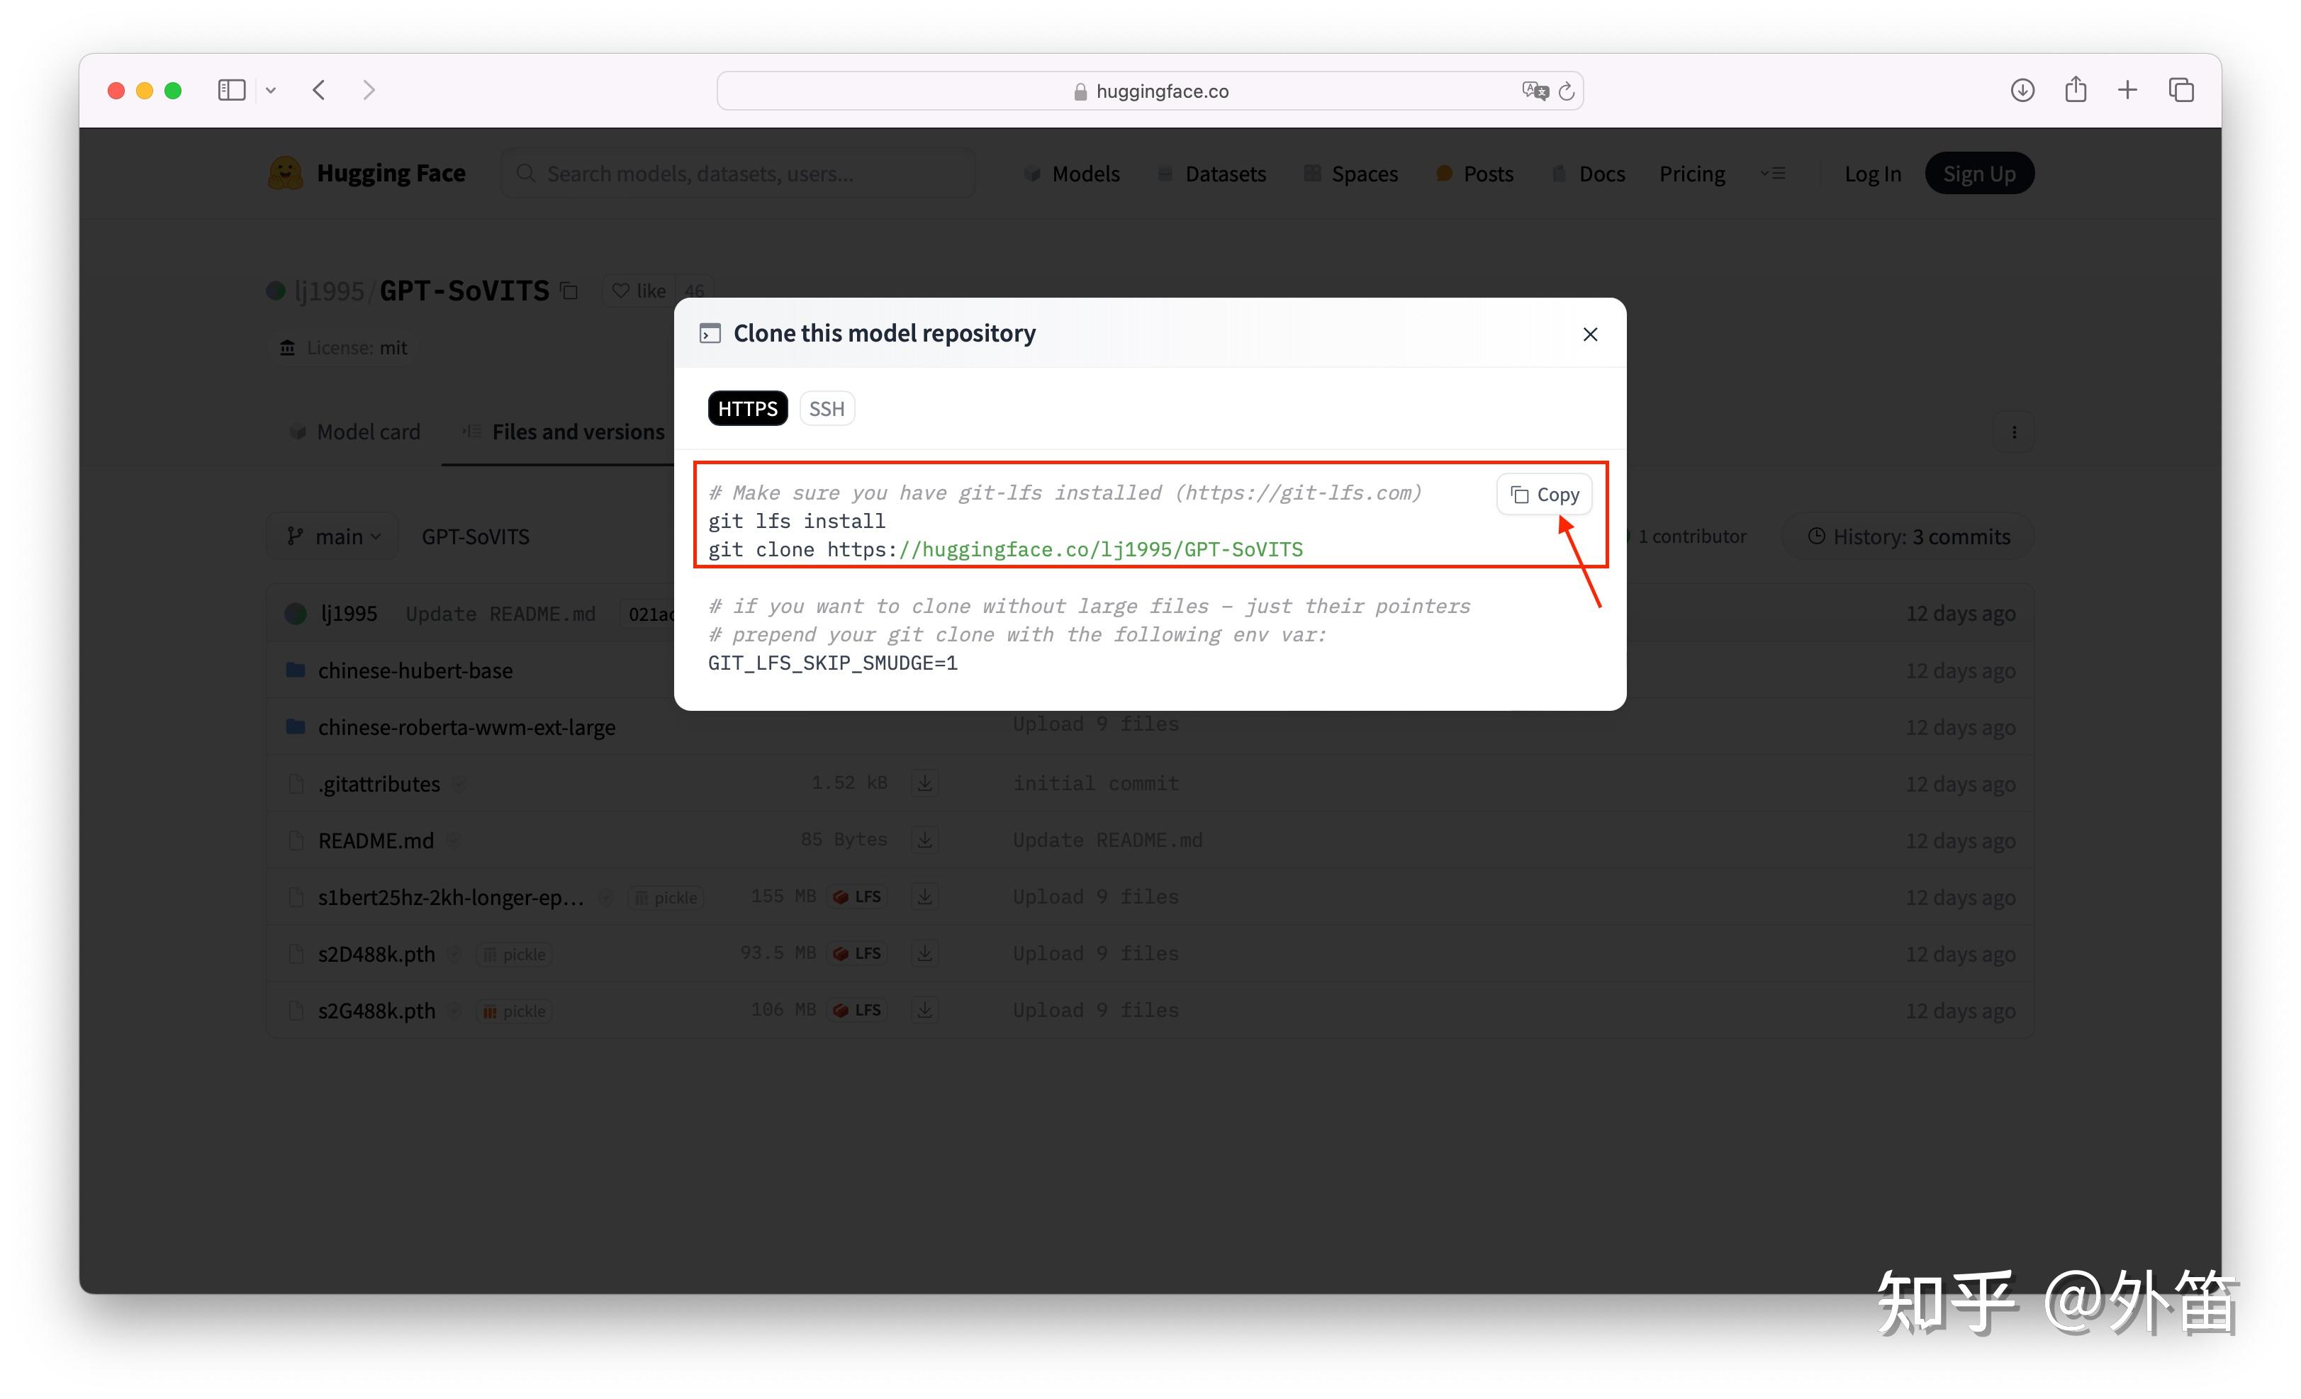Click the Share icon in toolbar
Image resolution: width=2301 pixels, height=1399 pixels.
[x=2075, y=91]
